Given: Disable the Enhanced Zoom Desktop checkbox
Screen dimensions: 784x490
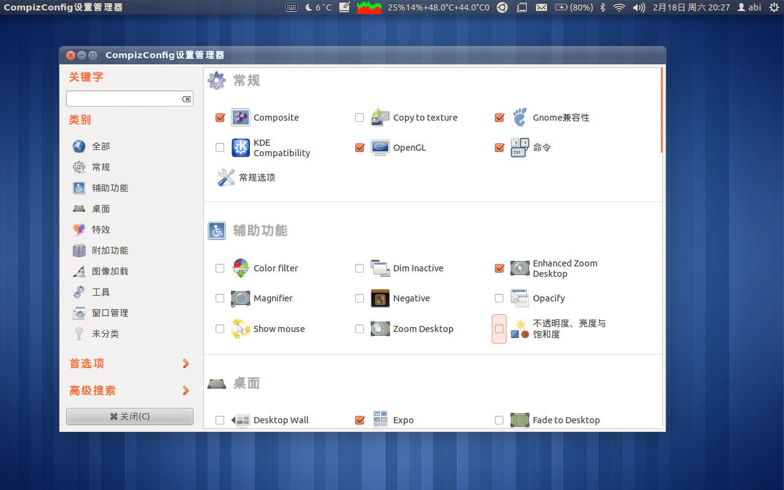Looking at the screenshot, I should click(499, 268).
